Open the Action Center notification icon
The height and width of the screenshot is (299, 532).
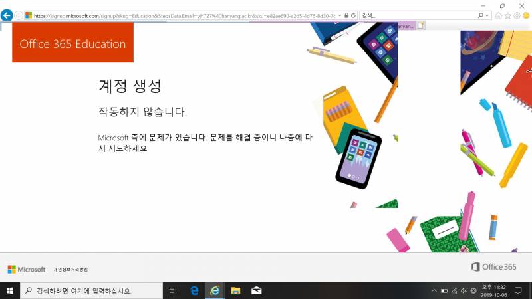click(x=518, y=290)
